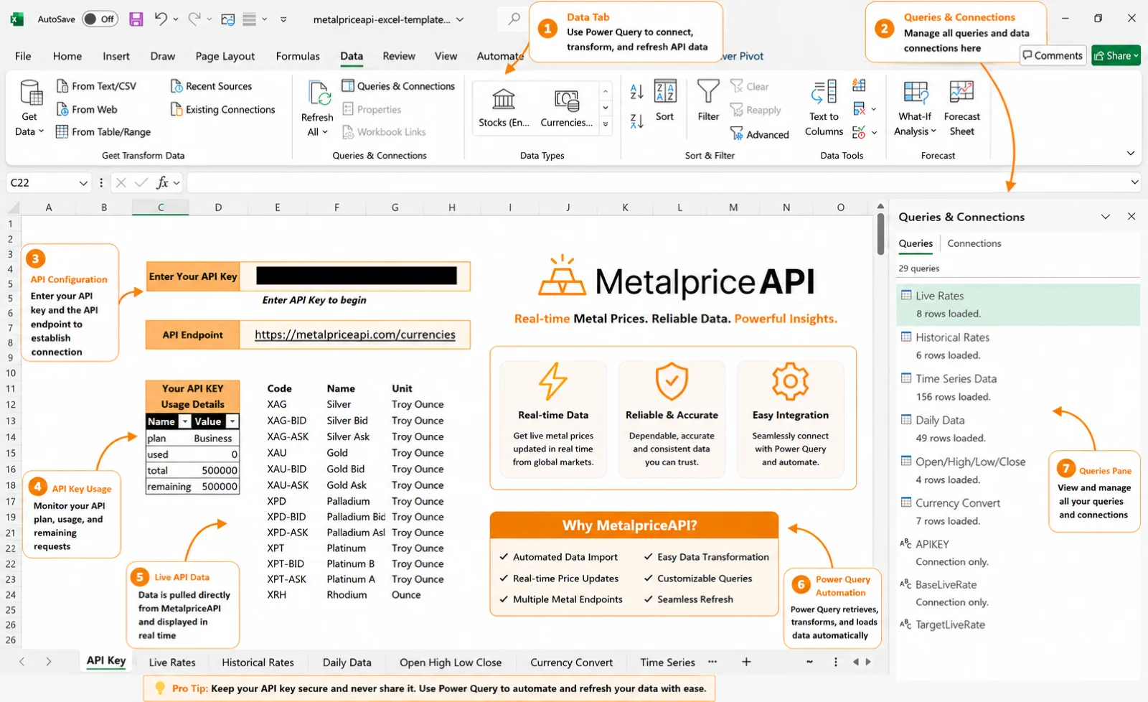This screenshot has width=1148, height=702.
Task: Click the blacked-out API key input cell
Action: tap(356, 276)
